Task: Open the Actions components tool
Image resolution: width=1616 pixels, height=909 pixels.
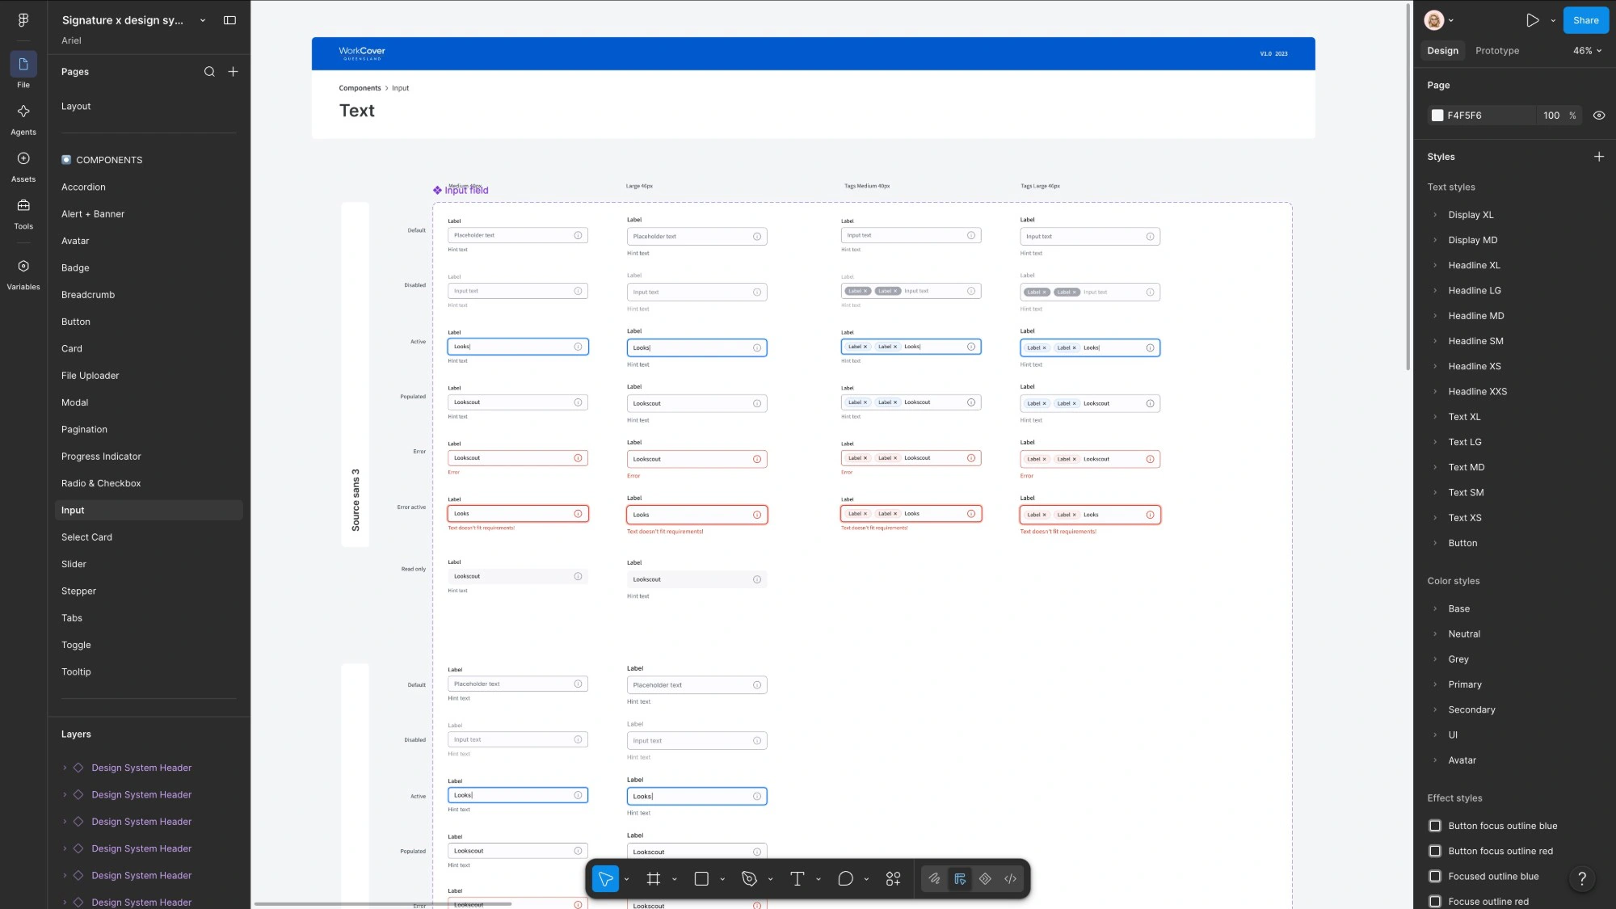Action: pos(893,878)
